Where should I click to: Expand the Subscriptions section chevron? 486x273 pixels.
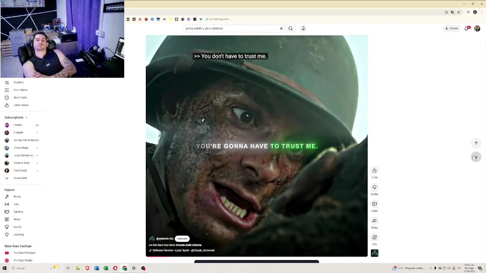(26, 118)
